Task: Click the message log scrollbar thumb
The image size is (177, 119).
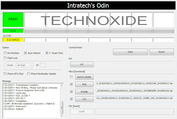Action: (62, 108)
